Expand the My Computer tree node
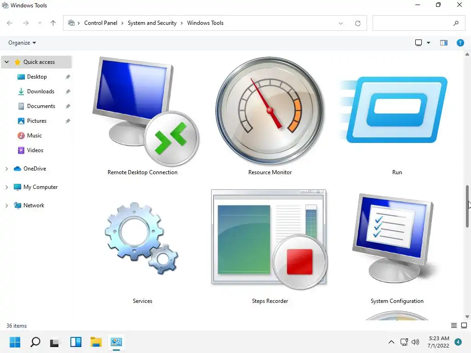Screen dimensions: 471x353 click(6, 187)
